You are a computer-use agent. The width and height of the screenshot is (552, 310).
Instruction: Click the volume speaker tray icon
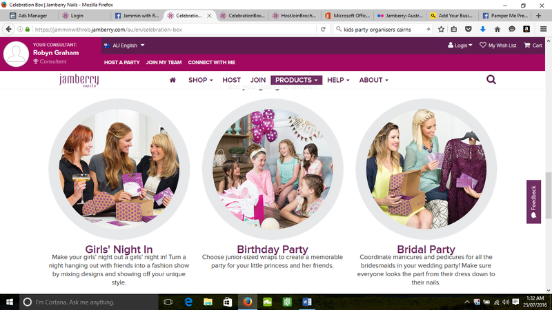[x=506, y=302]
